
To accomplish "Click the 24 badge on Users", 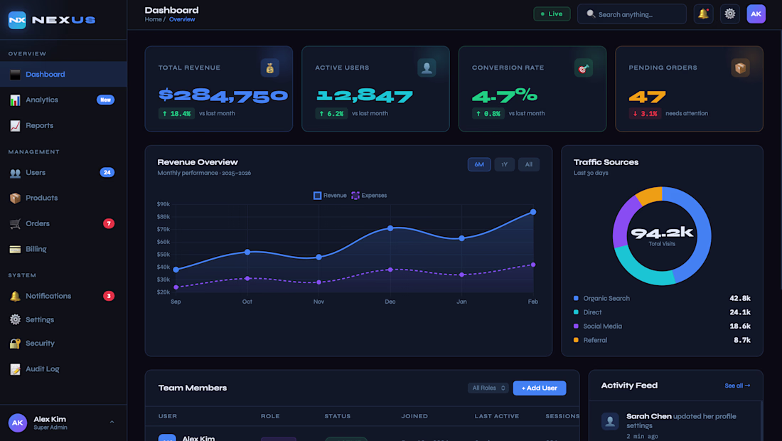I will (107, 173).
